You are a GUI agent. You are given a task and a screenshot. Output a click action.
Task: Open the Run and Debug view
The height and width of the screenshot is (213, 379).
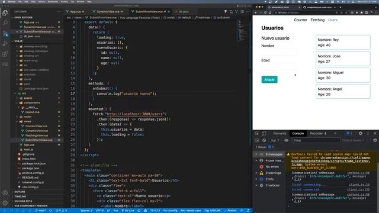5,44
